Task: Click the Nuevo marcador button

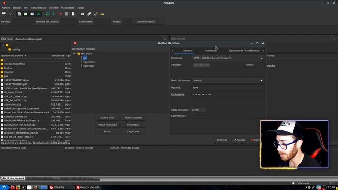Action: tap(107, 125)
